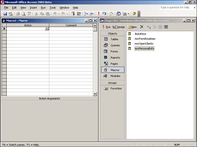The image size is (197, 147).
Task: Click the Spelling check toolbar icon
Action: tap(29, 14)
